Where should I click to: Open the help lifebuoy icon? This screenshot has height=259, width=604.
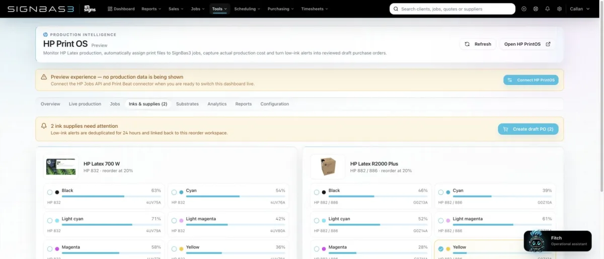(536, 9)
